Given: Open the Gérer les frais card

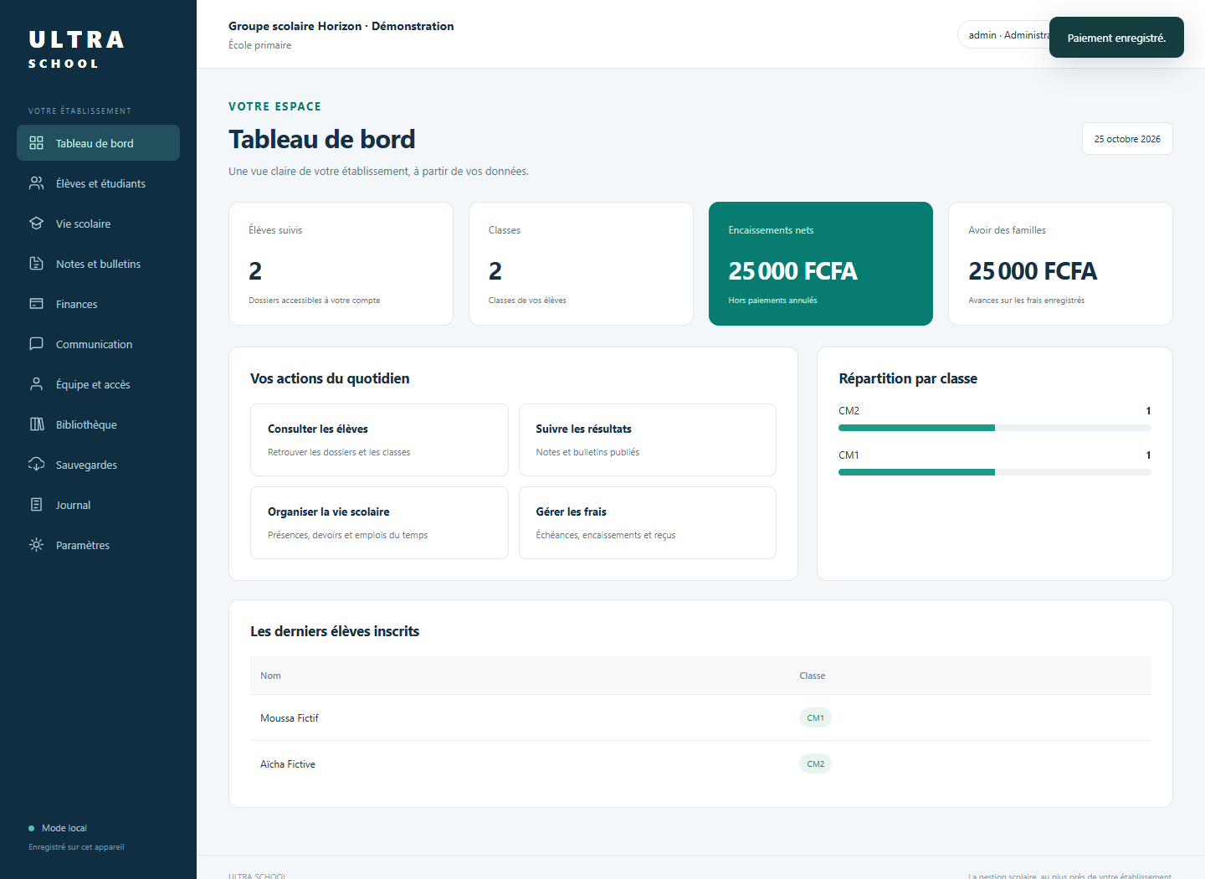Looking at the screenshot, I should click(x=648, y=522).
